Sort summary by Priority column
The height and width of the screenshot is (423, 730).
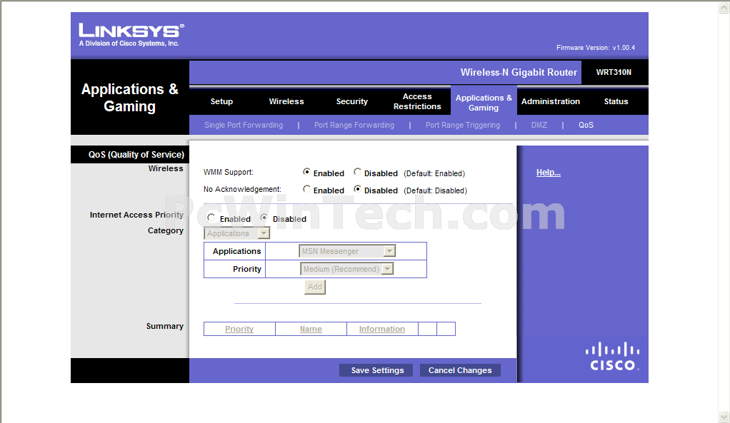[239, 329]
